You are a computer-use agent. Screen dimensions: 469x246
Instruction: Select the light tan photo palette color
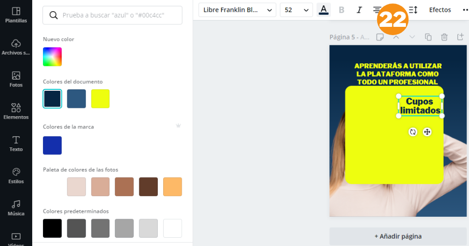pos(100,187)
